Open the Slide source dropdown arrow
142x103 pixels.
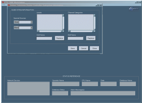click(x=31, y=22)
